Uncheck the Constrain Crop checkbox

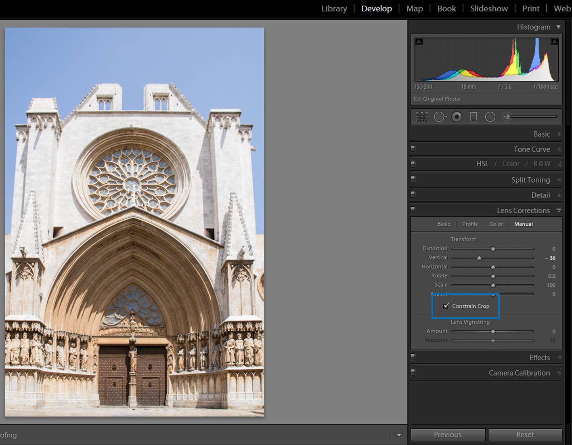pyautogui.click(x=446, y=306)
